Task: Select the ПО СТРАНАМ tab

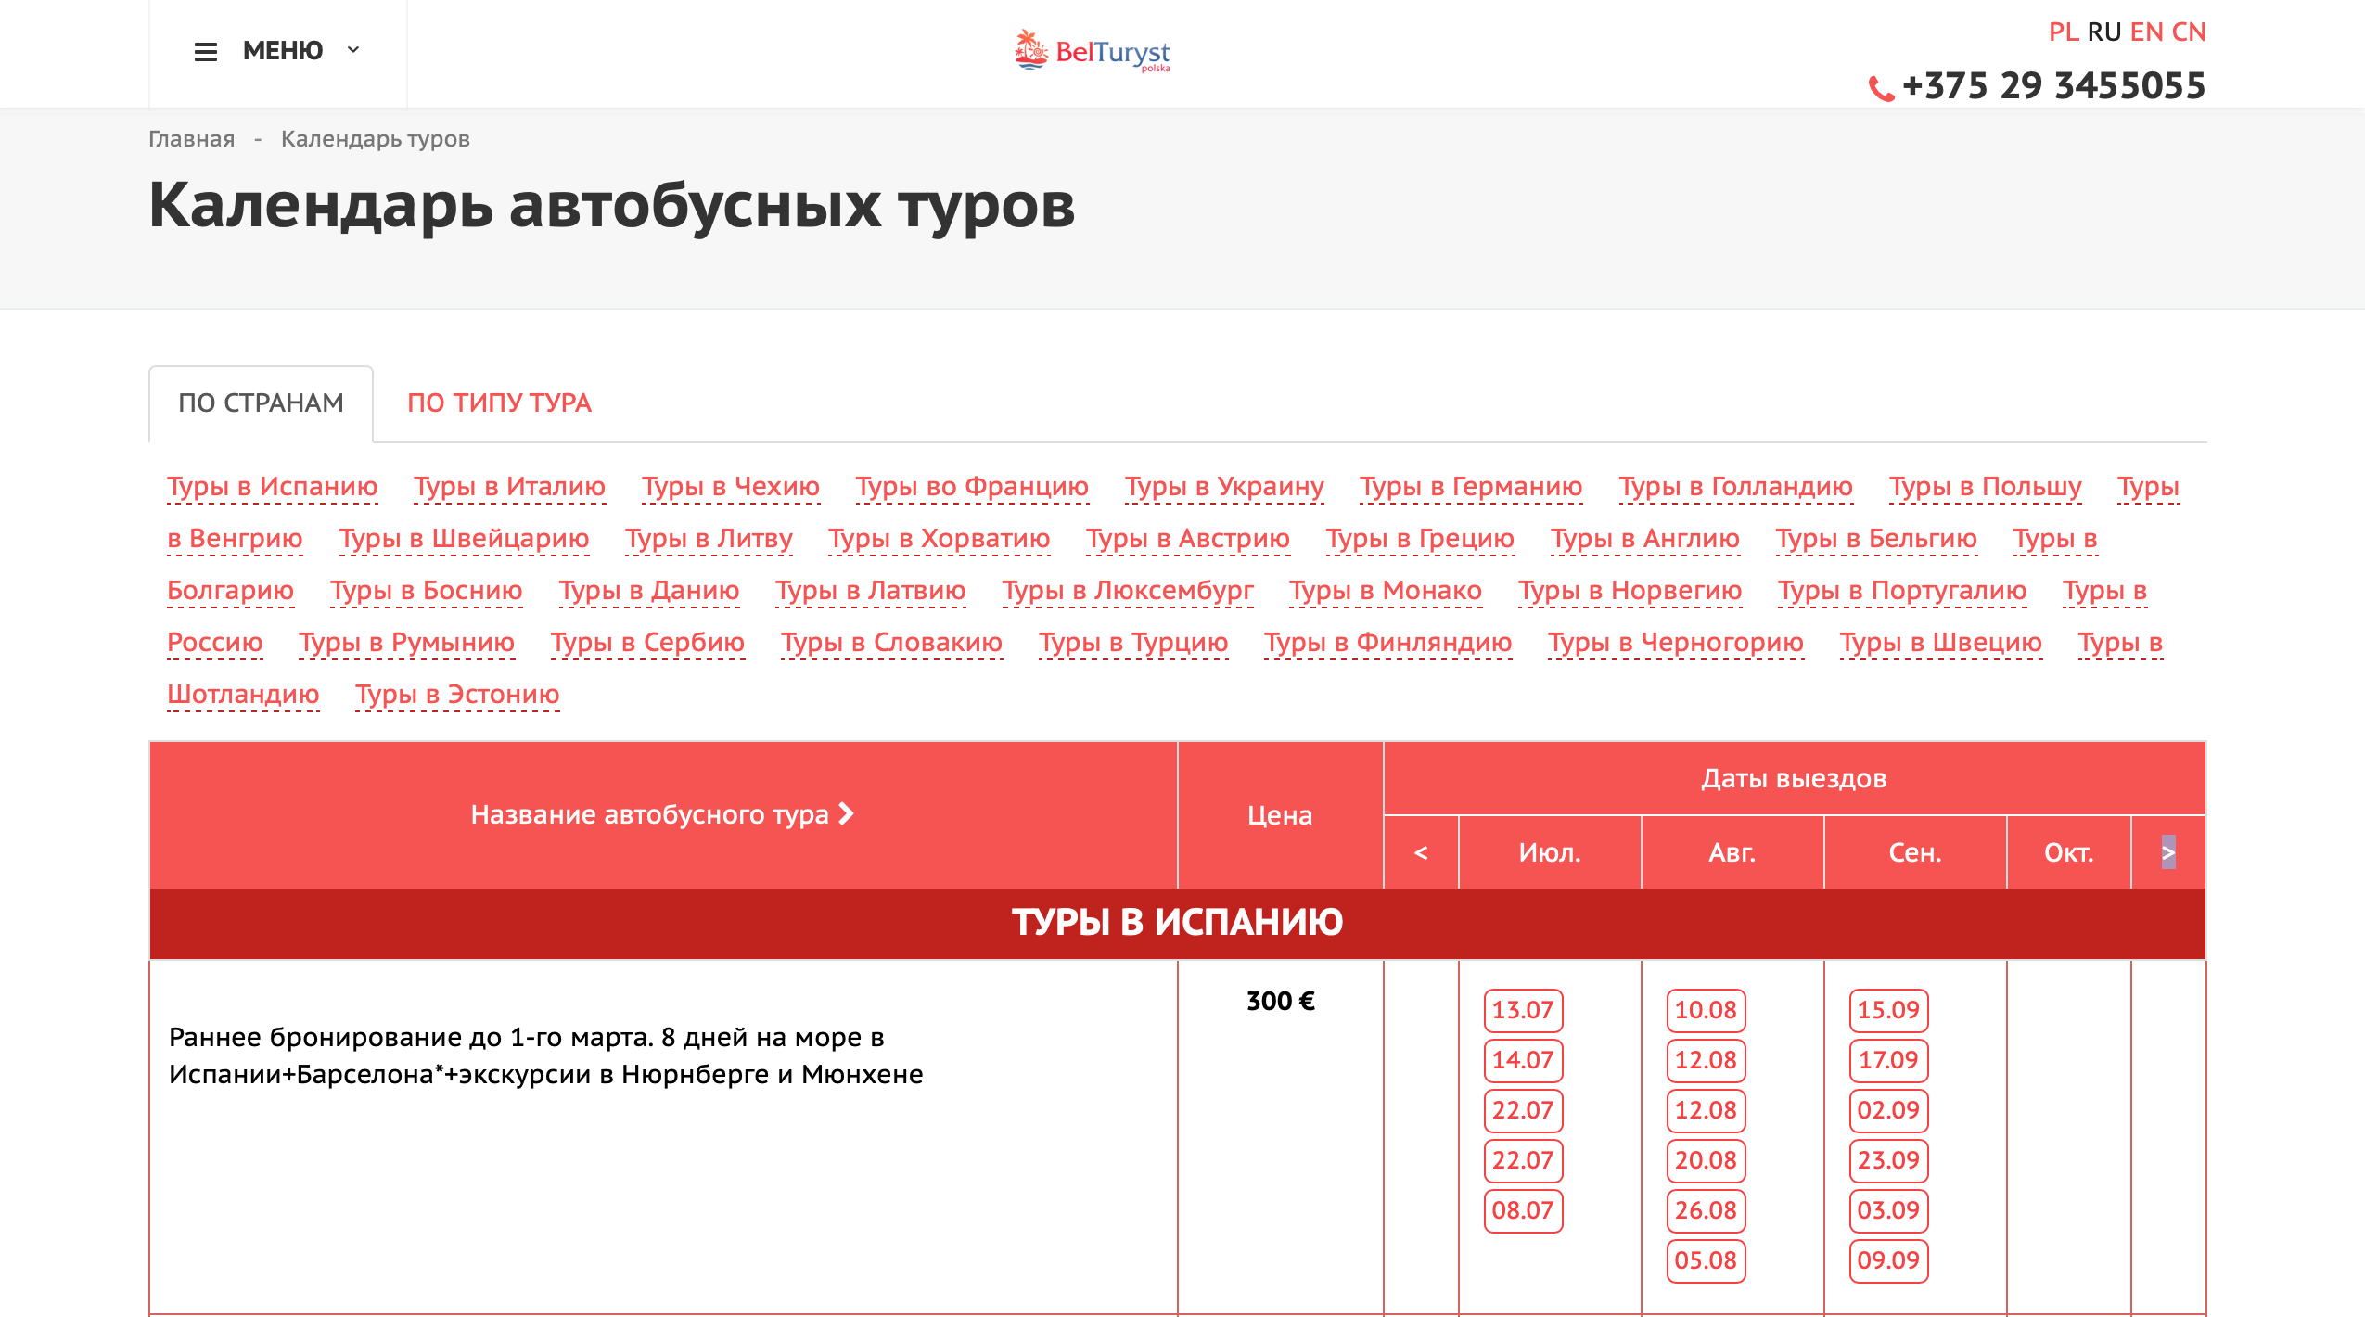Action: 261,403
